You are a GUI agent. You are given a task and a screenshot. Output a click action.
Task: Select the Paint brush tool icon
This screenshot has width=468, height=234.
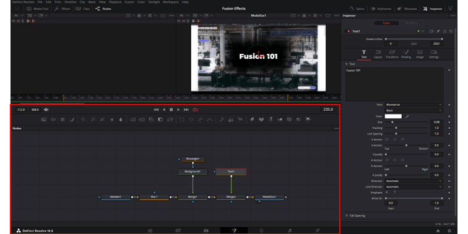(x=72, y=119)
